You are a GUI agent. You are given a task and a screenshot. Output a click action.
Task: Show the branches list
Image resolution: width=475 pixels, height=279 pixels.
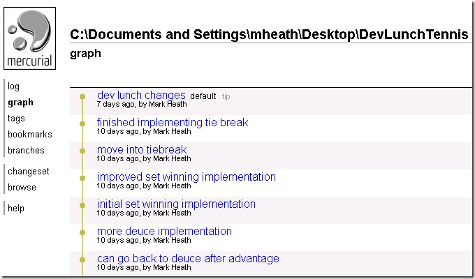tap(26, 151)
